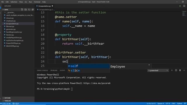Screen dimensions: 187x105
Task: Change encoding via UTF-8 status item
Action: (x=168, y=104)
